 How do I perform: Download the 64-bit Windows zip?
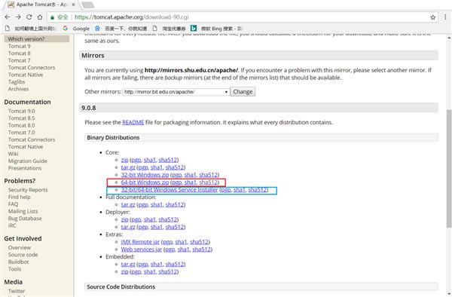pos(145,182)
